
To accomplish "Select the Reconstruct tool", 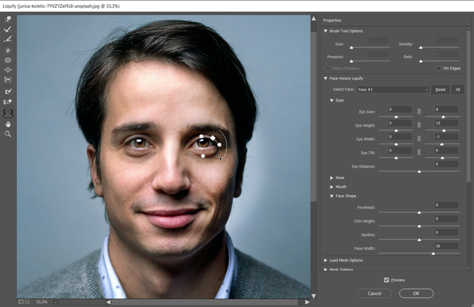I will [x=8, y=29].
